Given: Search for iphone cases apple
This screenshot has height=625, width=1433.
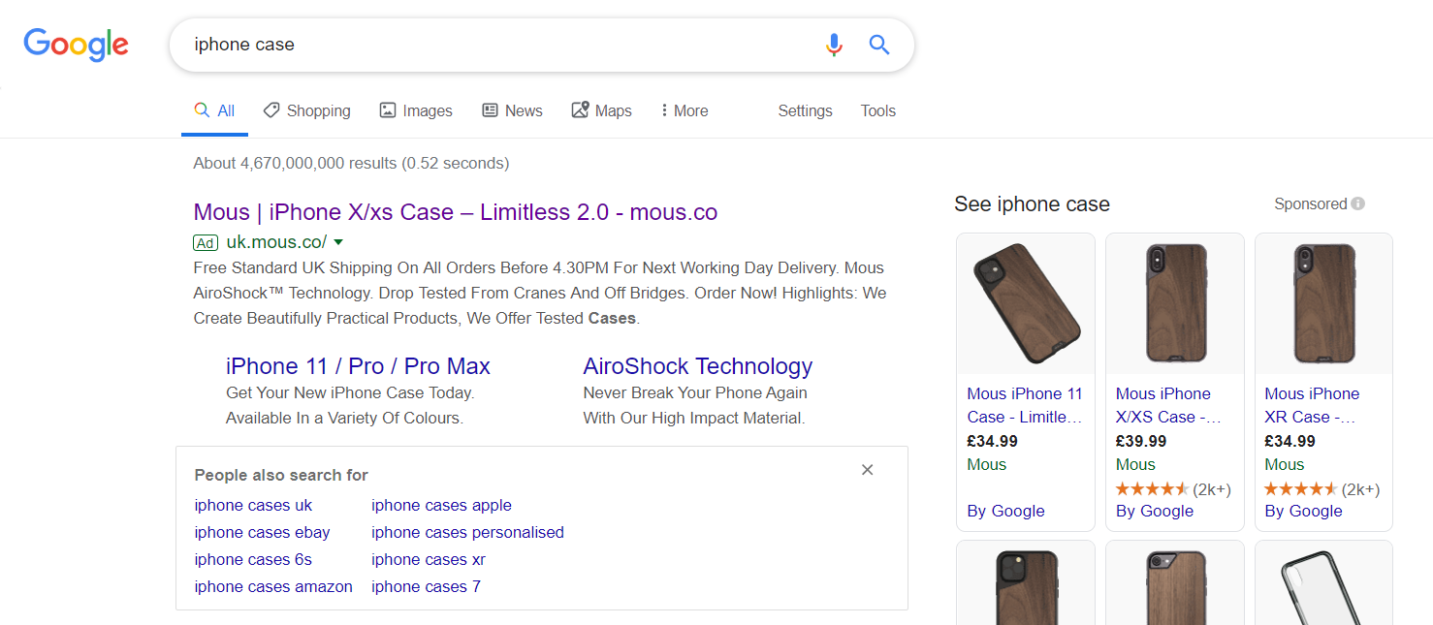Looking at the screenshot, I should point(441,505).
